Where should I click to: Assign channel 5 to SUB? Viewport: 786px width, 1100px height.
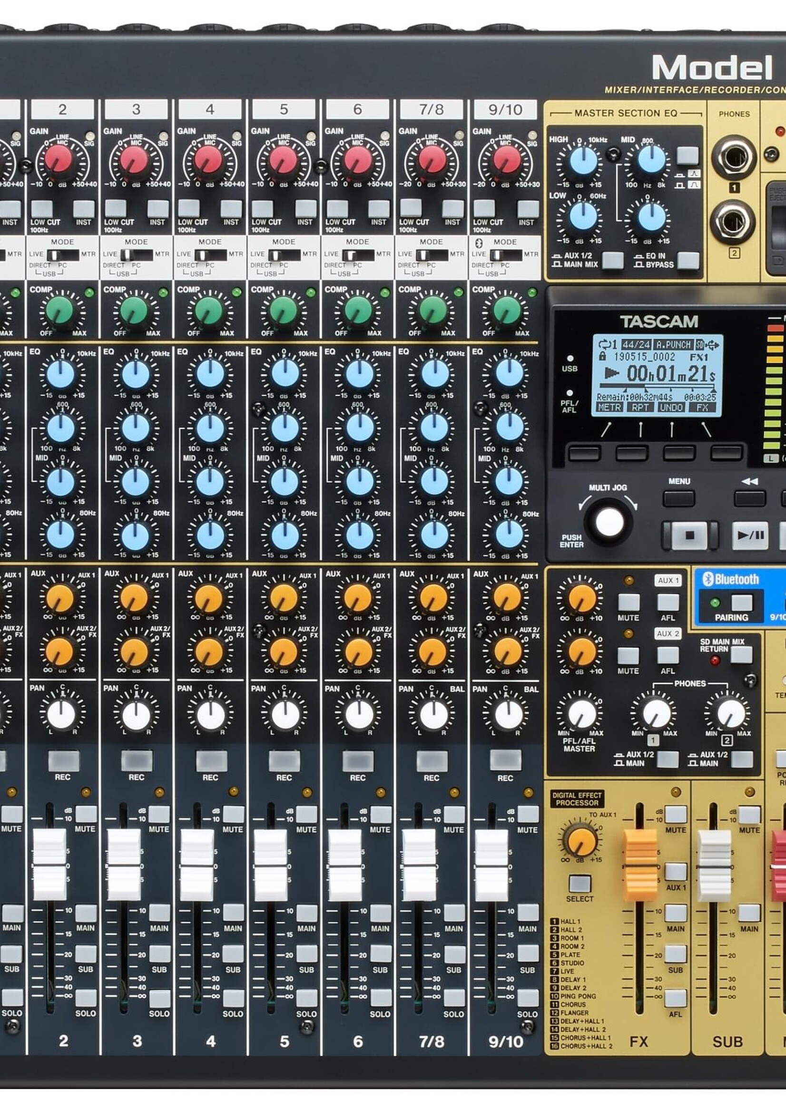tap(306, 954)
